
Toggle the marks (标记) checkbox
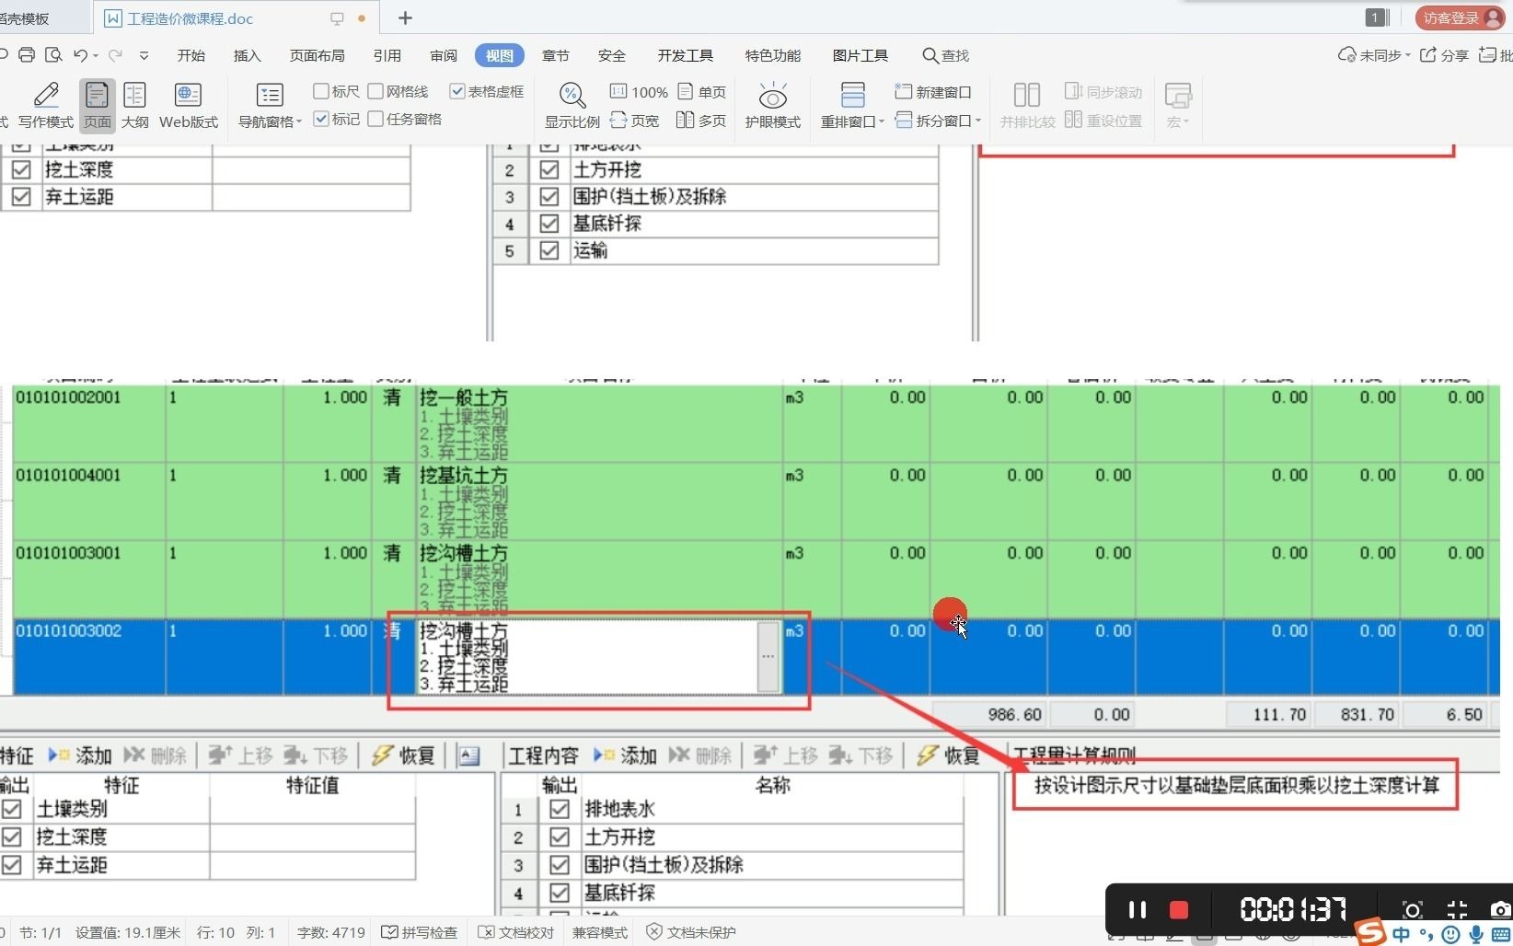[x=321, y=119]
